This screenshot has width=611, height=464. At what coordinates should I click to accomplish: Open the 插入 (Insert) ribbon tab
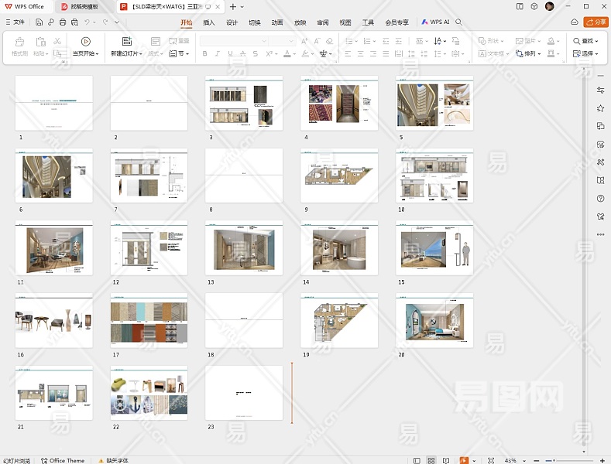(209, 22)
